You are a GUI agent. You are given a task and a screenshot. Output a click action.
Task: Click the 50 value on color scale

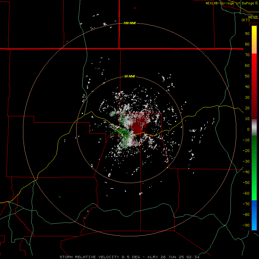pyautogui.click(x=247, y=76)
